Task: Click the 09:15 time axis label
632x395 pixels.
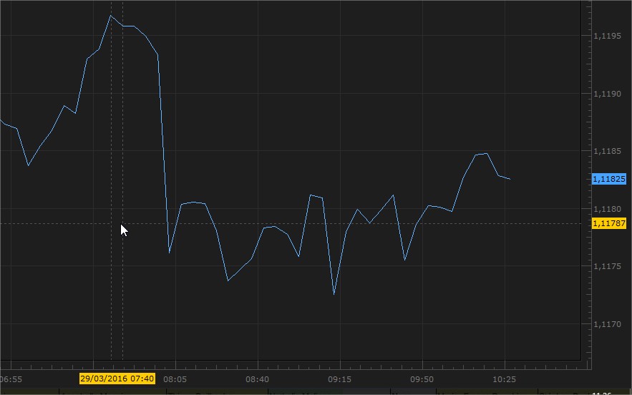Action: (339, 379)
